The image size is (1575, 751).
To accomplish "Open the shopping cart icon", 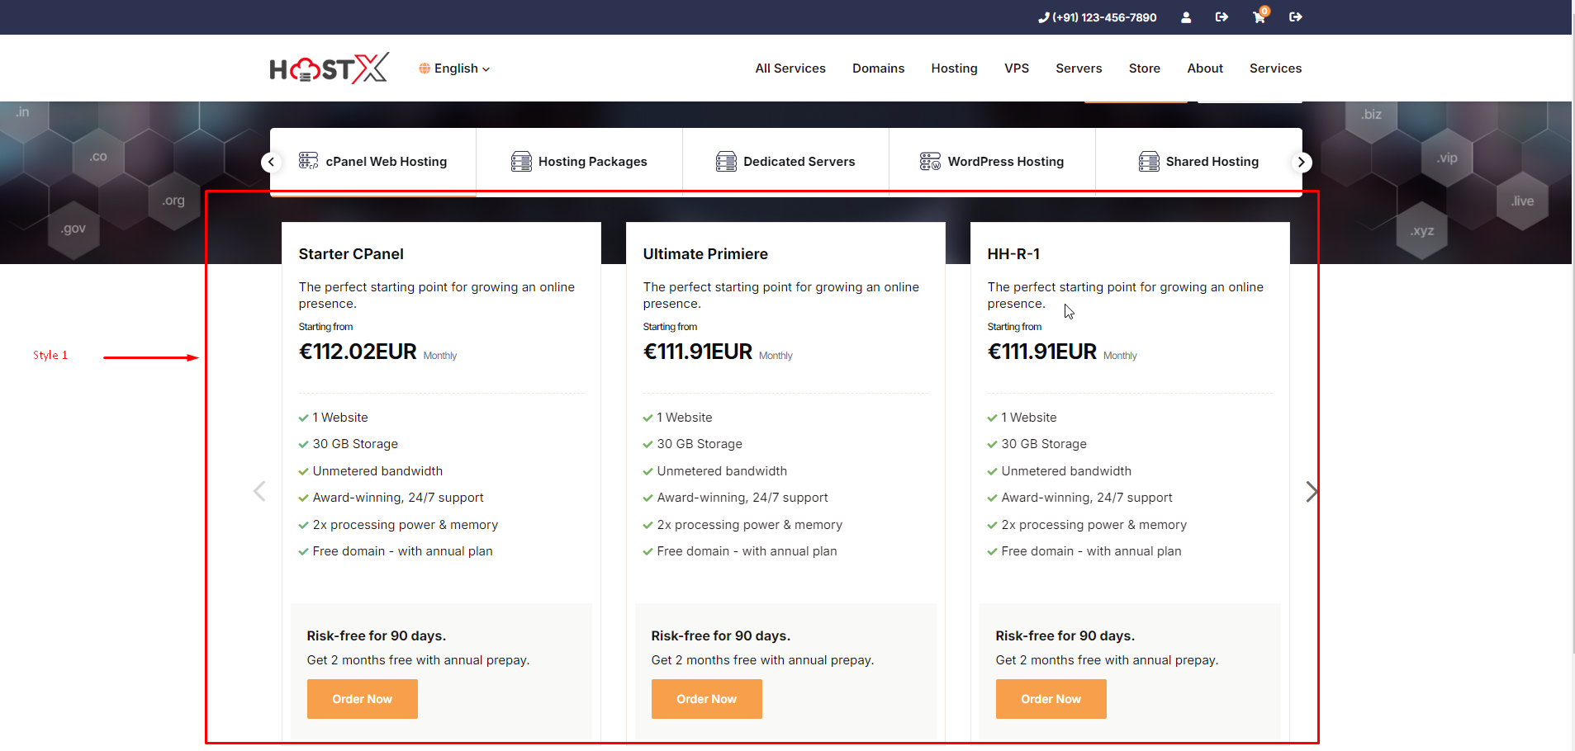I will (x=1259, y=17).
